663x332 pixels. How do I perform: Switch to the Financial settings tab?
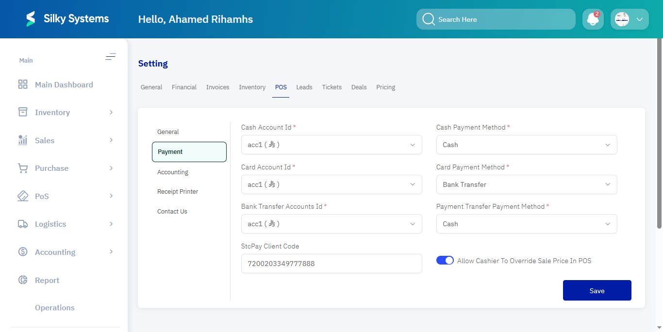[x=184, y=87]
